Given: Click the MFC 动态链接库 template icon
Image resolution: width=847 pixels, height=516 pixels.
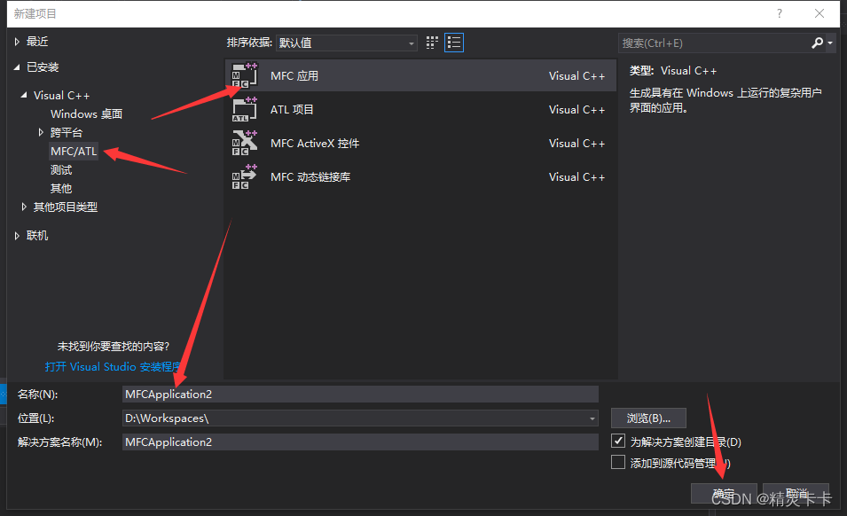Looking at the screenshot, I should coord(245,177).
